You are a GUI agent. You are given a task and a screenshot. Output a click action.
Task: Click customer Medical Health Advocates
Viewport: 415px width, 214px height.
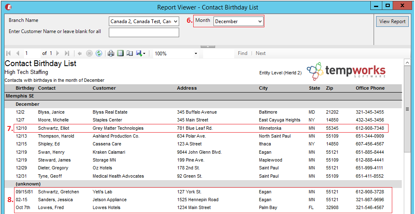[118, 176]
